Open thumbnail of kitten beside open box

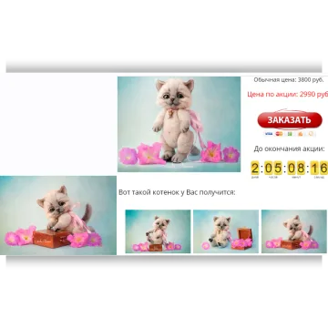tap(226, 231)
